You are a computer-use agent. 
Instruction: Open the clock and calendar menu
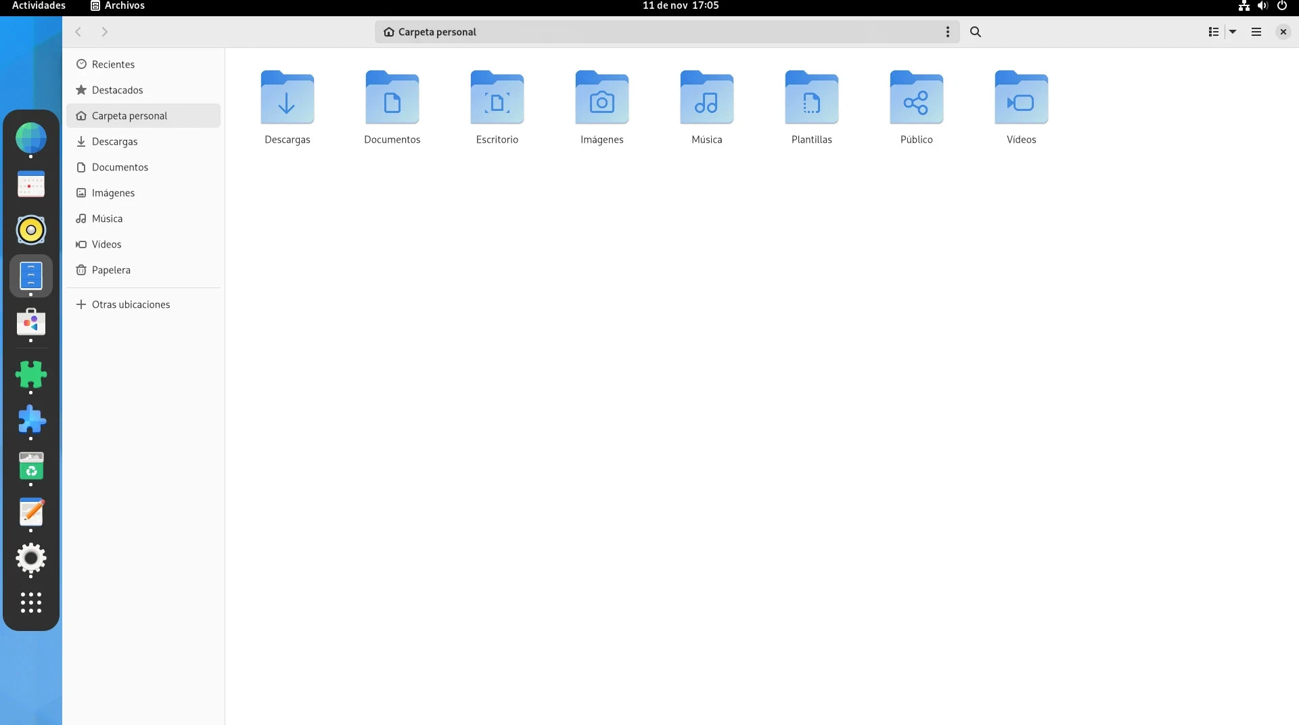point(680,6)
